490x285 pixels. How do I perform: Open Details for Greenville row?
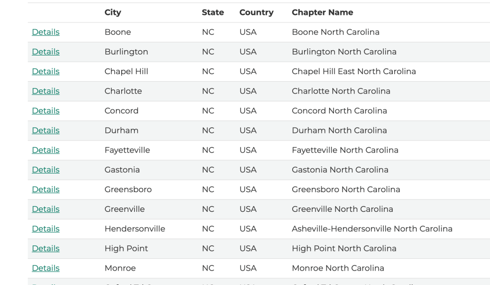[x=46, y=209]
